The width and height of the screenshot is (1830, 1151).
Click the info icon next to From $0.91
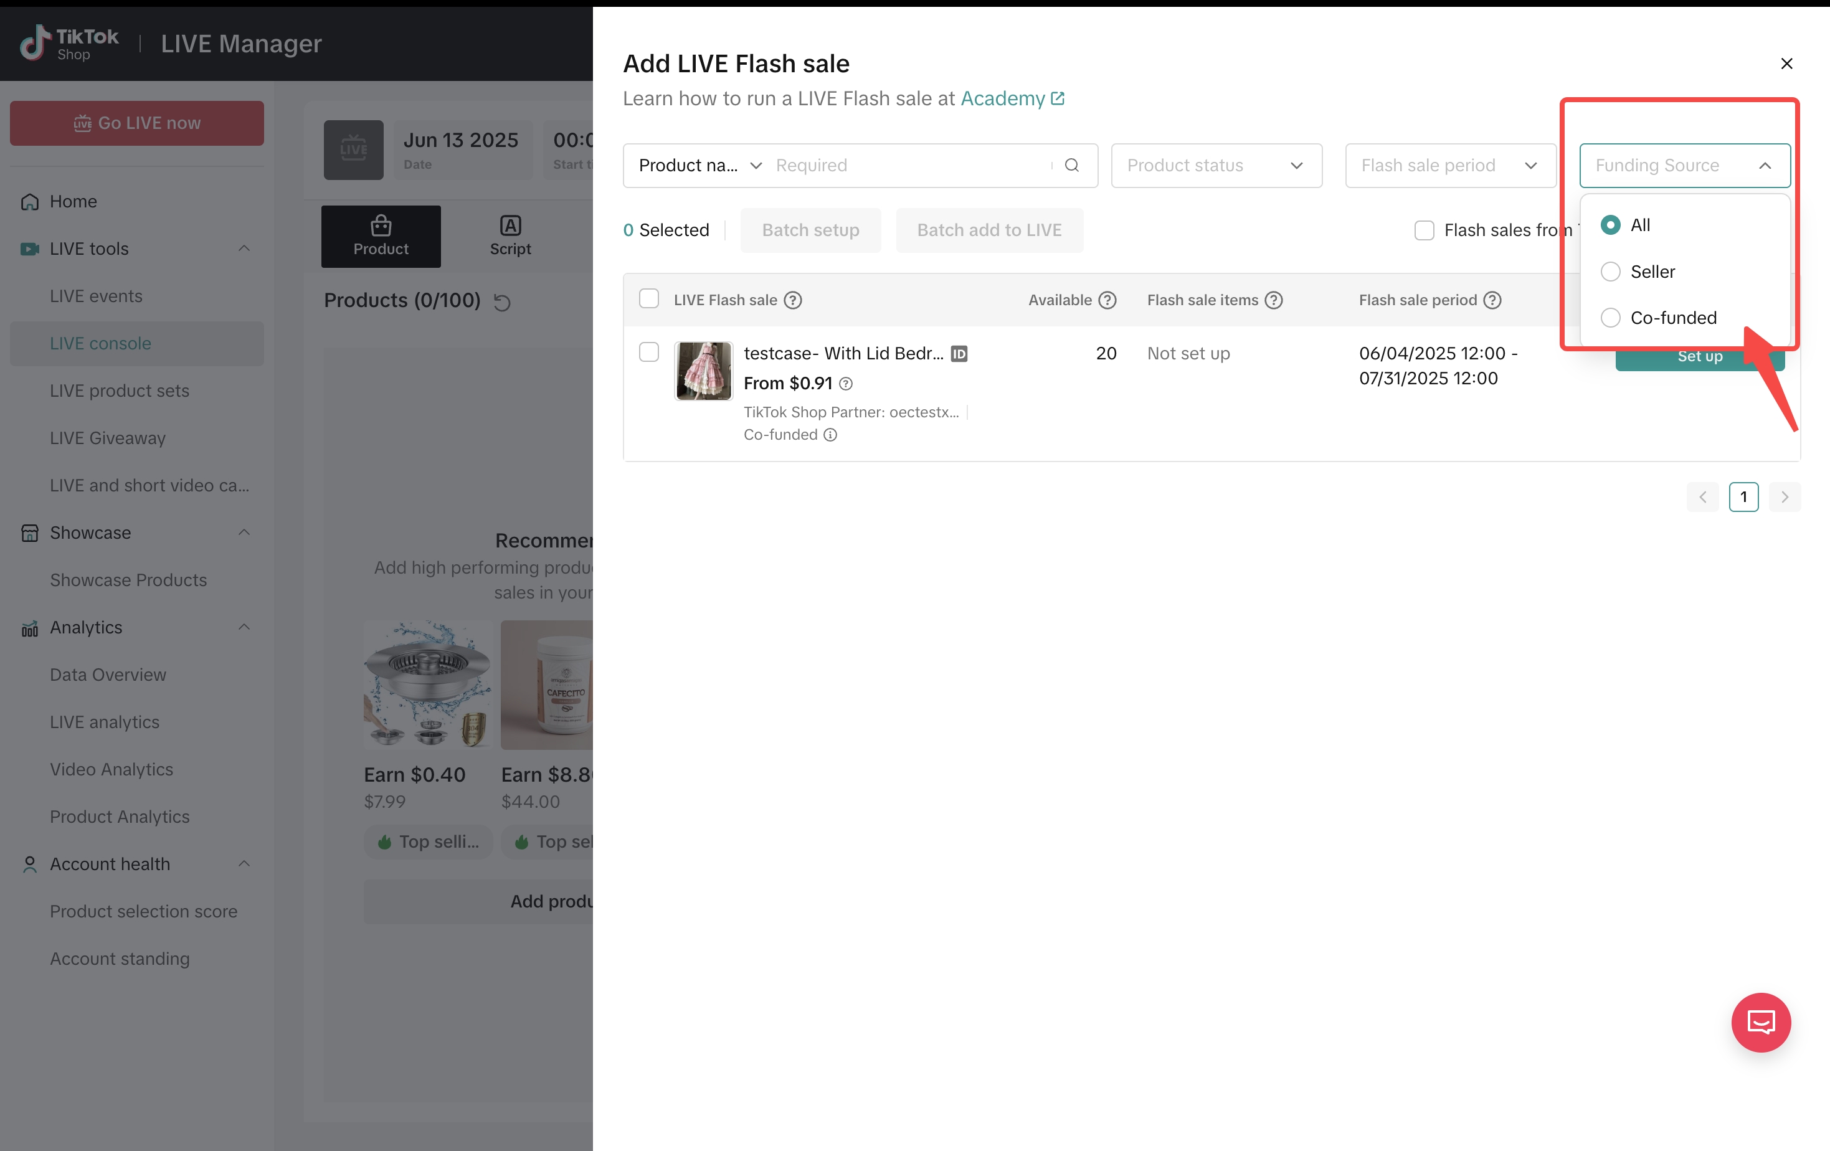(x=846, y=384)
